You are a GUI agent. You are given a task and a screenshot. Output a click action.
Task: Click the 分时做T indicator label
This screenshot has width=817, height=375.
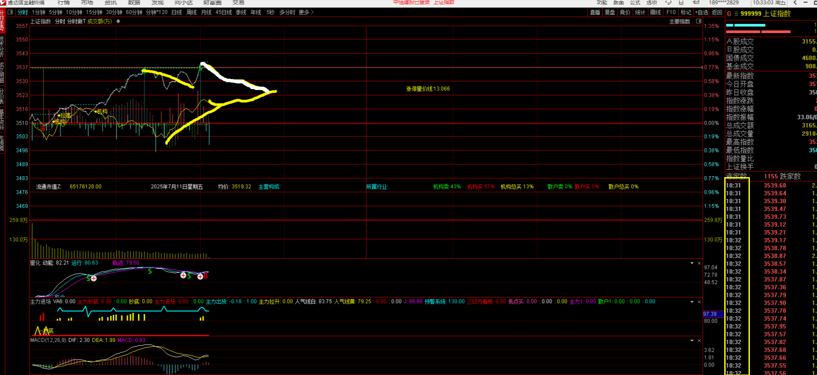[76, 21]
